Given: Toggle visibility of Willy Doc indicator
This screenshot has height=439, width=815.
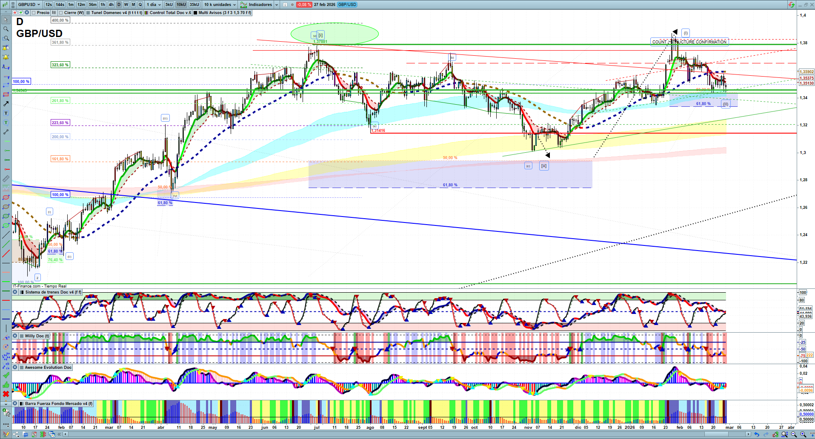Looking at the screenshot, I should pyautogui.click(x=15, y=336).
